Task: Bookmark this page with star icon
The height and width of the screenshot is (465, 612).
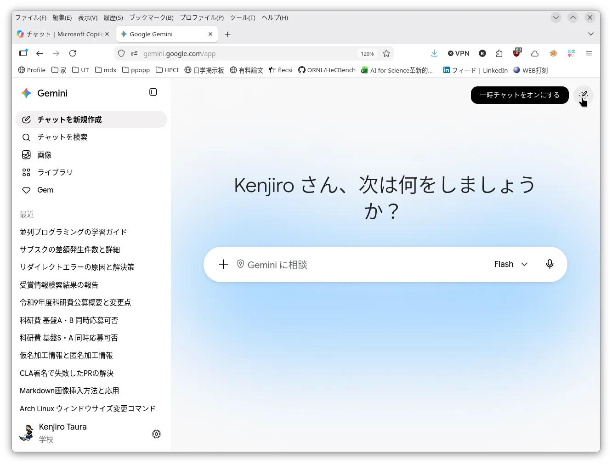Action: pos(386,53)
